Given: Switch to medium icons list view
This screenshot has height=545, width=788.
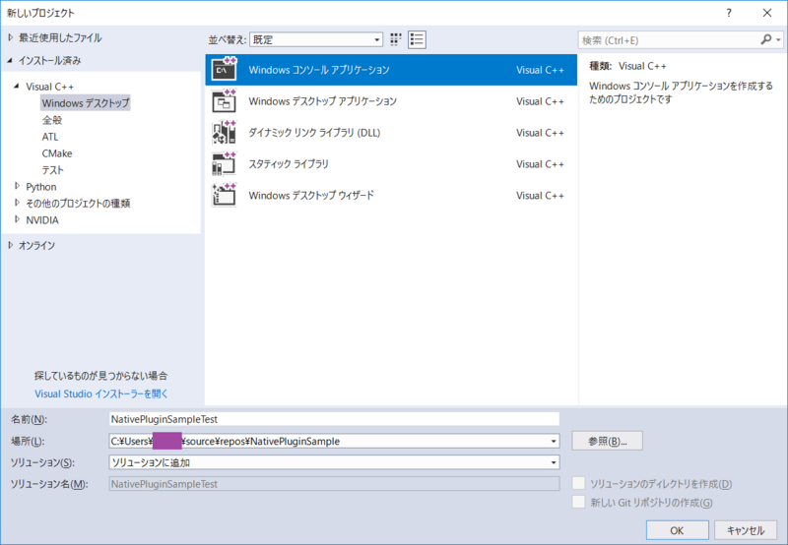Looking at the screenshot, I should click(417, 39).
